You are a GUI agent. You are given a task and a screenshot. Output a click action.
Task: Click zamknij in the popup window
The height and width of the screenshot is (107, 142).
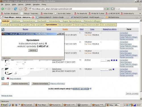(x=33, y=50)
